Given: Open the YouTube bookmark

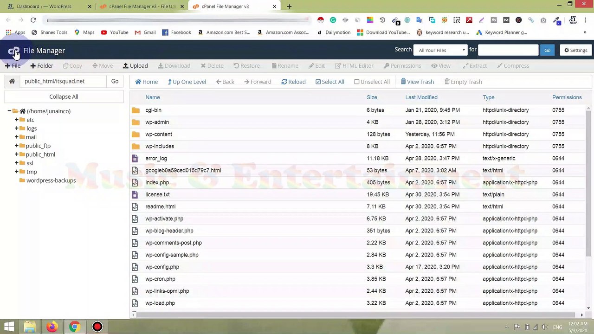Looking at the screenshot, I should pos(114,32).
